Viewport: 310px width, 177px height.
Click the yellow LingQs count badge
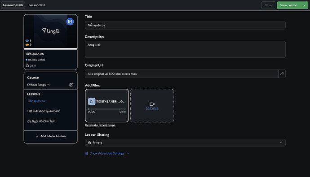coord(28,44)
